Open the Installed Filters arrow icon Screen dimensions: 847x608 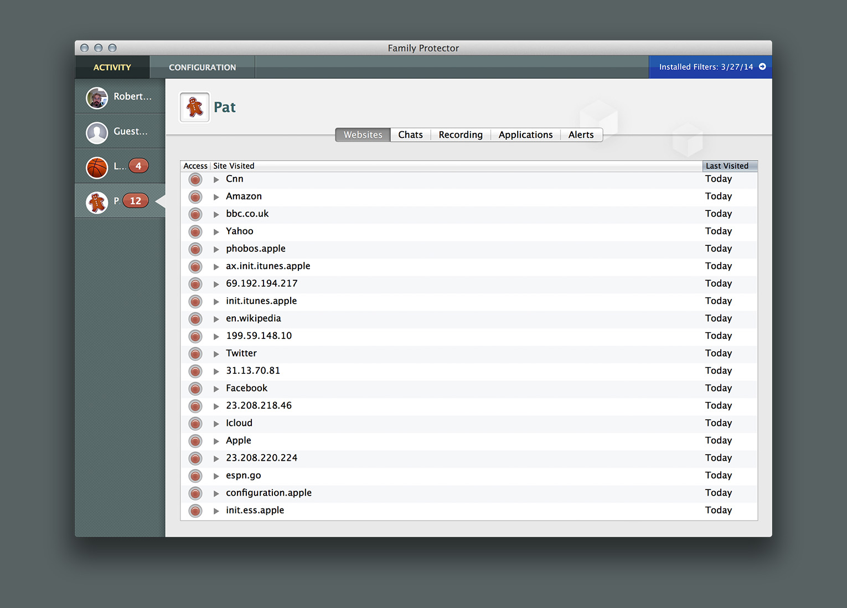click(762, 66)
